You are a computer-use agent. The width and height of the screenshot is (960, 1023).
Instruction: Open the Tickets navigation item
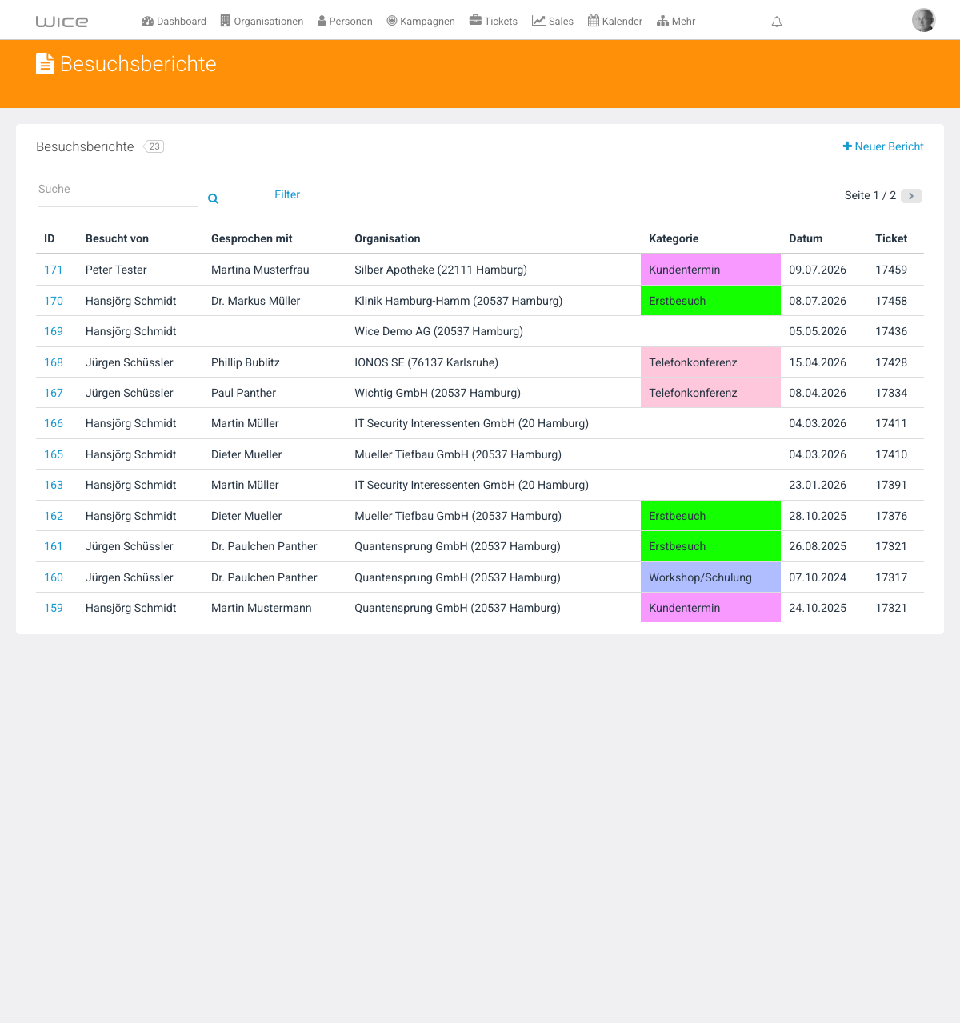(494, 22)
